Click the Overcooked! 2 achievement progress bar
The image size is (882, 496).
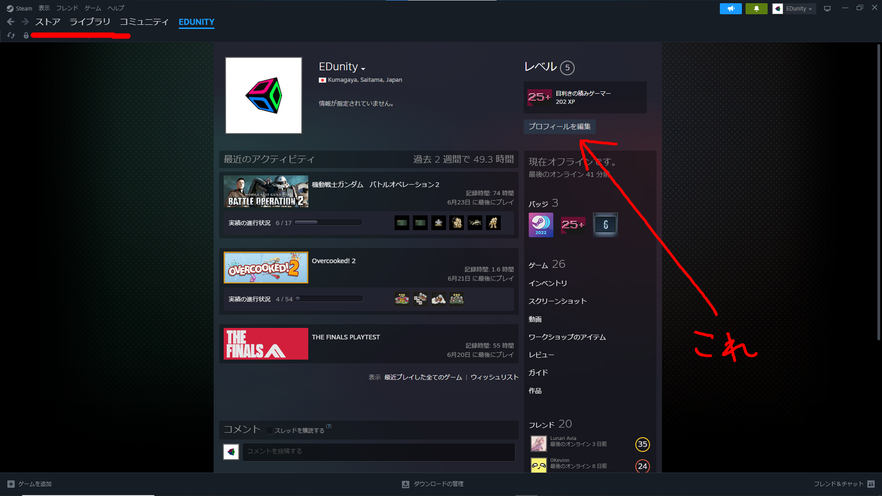coord(329,298)
